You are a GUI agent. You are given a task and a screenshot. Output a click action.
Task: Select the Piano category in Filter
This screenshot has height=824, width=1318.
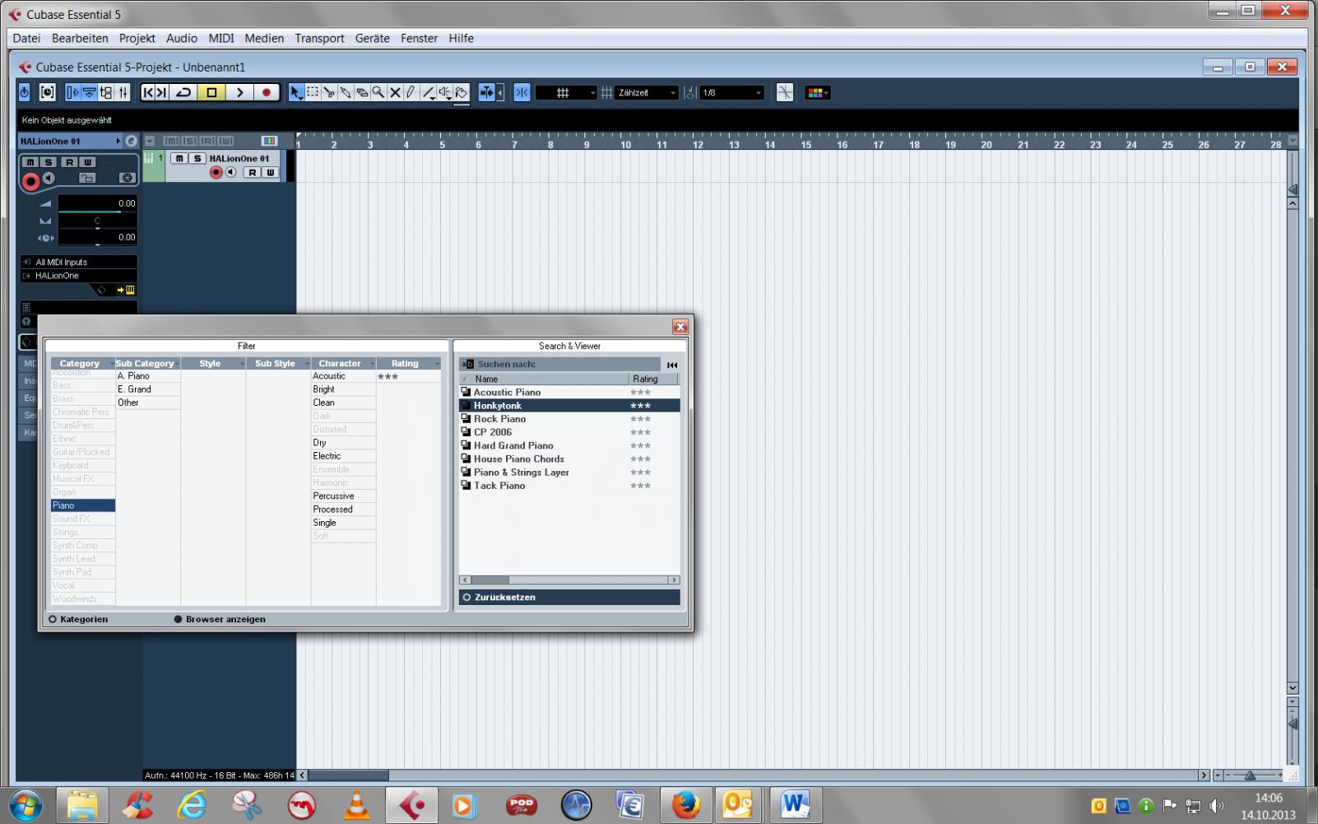pyautogui.click(x=83, y=505)
